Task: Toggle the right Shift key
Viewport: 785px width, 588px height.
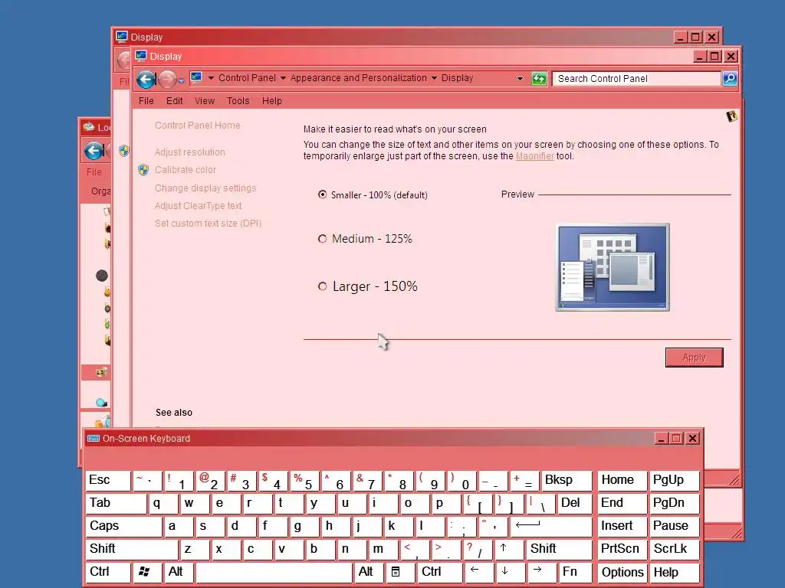Action: point(559,550)
